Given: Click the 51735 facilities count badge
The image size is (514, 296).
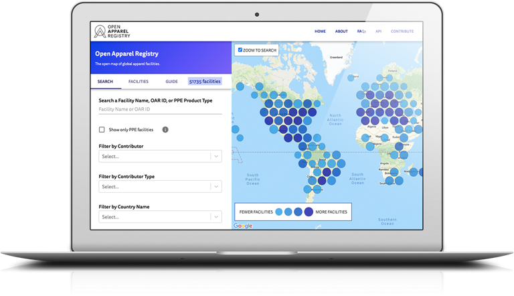Looking at the screenshot, I should pyautogui.click(x=205, y=82).
